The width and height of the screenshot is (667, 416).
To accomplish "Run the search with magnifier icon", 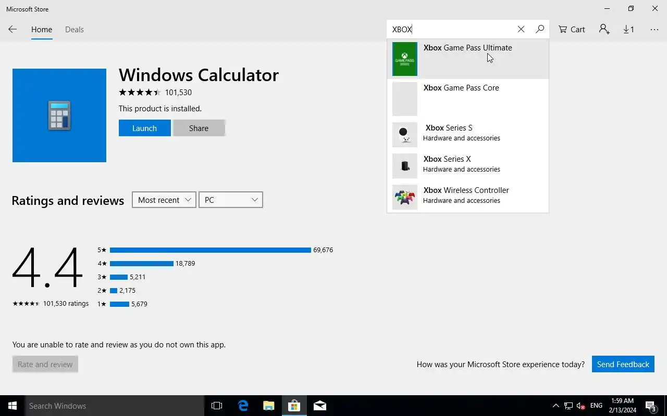I will [x=540, y=30].
